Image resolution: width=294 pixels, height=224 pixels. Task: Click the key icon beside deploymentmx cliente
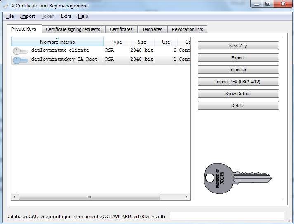[x=20, y=50]
